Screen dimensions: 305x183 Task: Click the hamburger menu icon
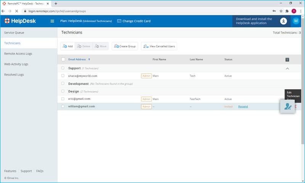point(52,21)
